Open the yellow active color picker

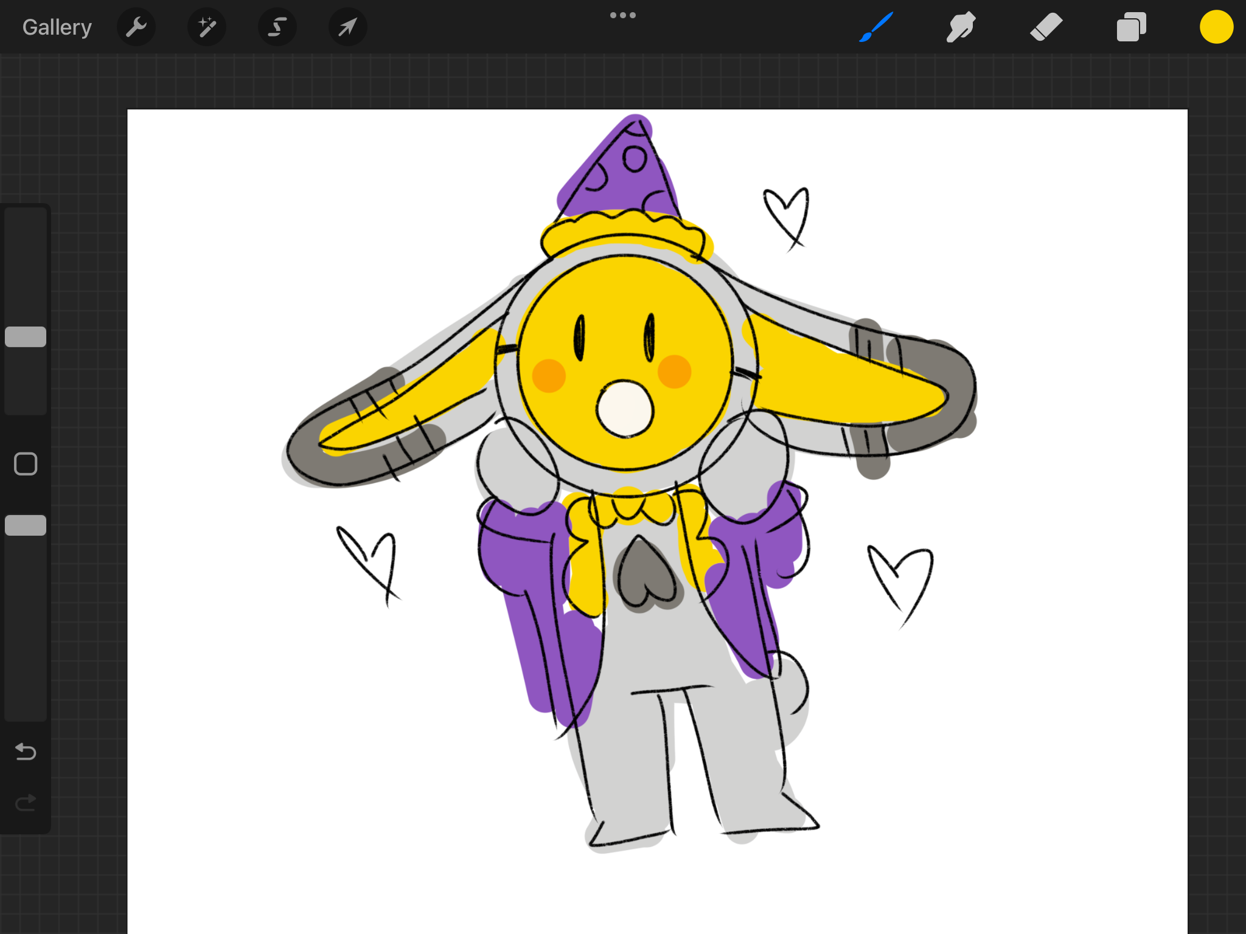click(1216, 27)
